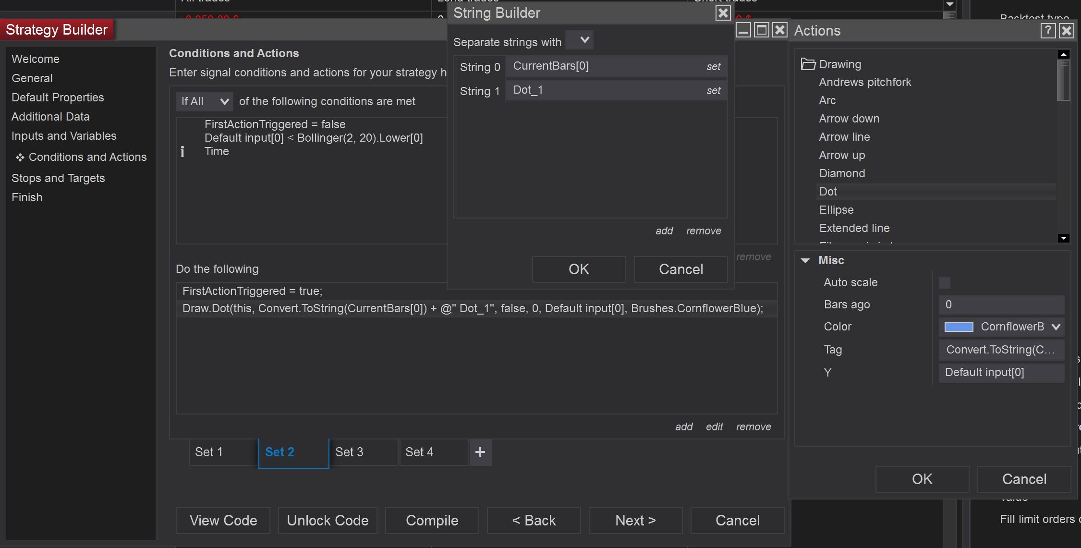Click the help question mark in Actions
1081x548 pixels.
point(1047,31)
